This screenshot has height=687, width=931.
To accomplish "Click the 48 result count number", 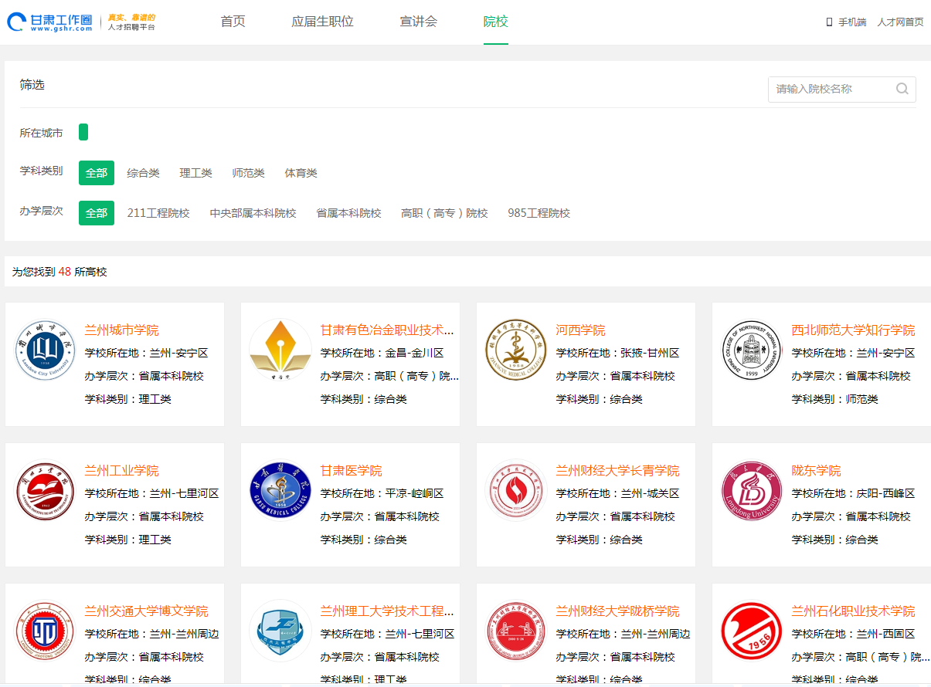I will tap(65, 272).
